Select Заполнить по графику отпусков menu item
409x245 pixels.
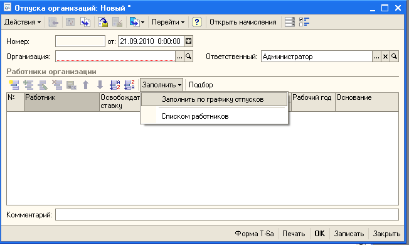click(x=214, y=99)
